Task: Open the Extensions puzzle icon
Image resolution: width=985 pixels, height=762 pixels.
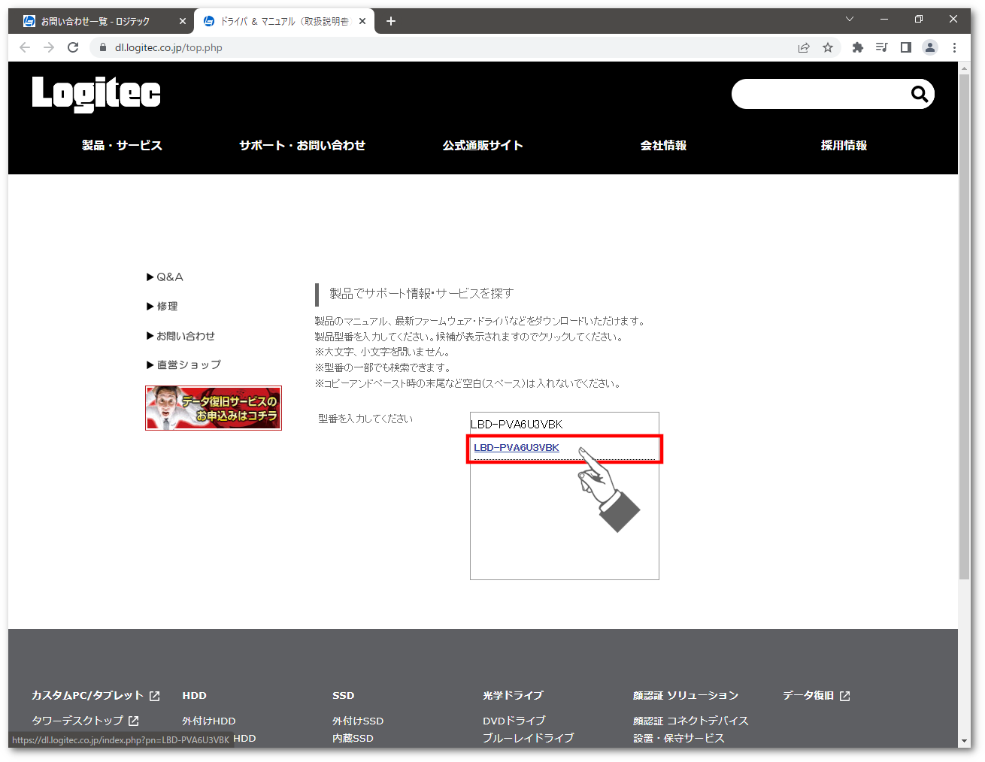Action: 858,47
